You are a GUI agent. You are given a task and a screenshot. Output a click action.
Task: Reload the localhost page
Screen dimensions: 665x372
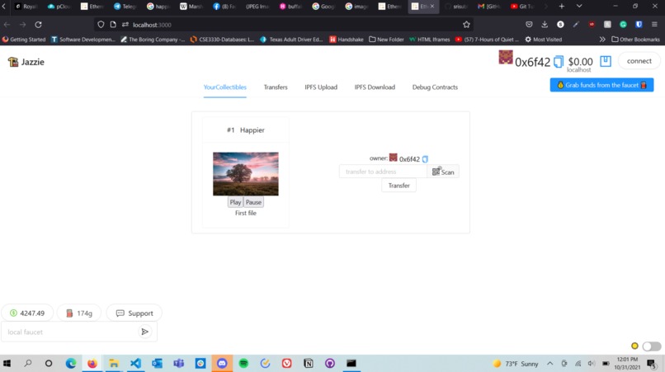click(38, 25)
